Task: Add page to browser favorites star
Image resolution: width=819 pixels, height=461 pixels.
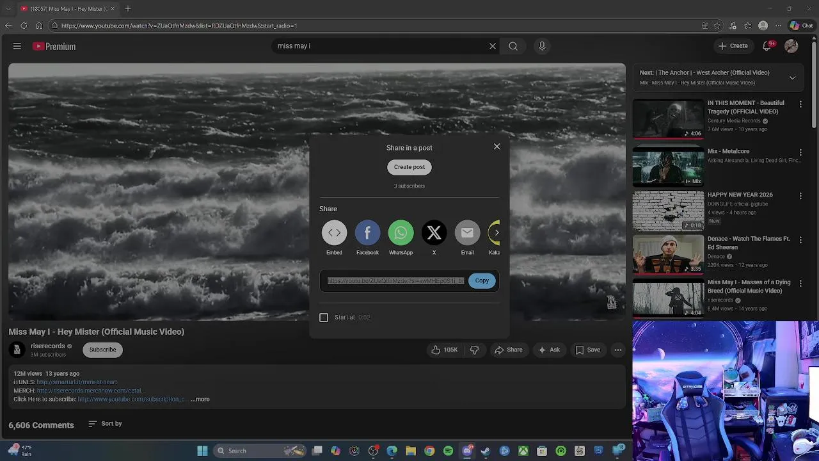Action: [x=717, y=26]
